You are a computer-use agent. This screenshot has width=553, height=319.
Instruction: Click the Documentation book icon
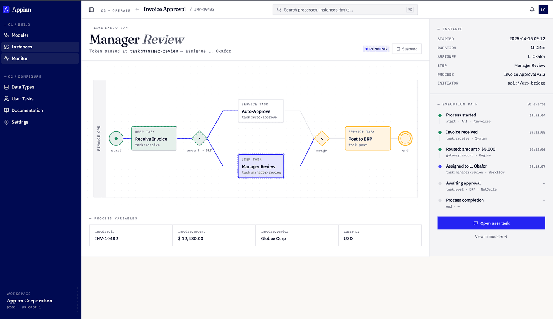tap(7, 110)
